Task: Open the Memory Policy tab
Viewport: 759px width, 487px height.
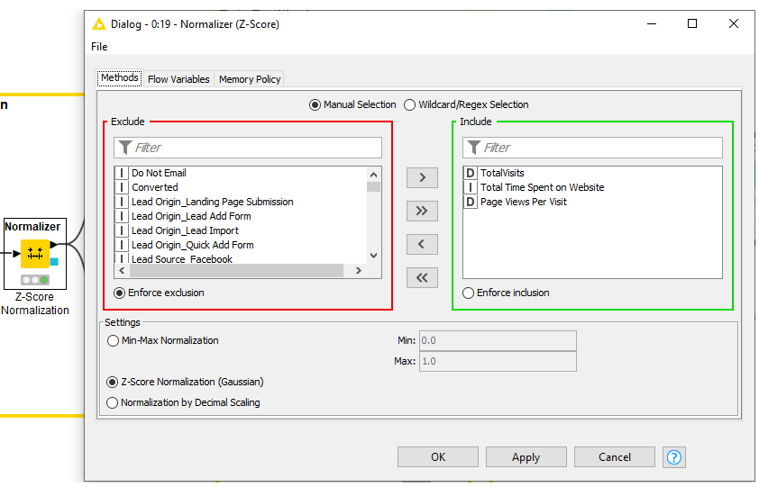Action: pos(250,79)
